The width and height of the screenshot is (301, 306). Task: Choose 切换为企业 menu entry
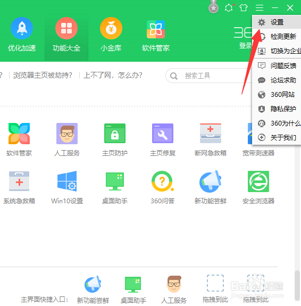click(277, 51)
